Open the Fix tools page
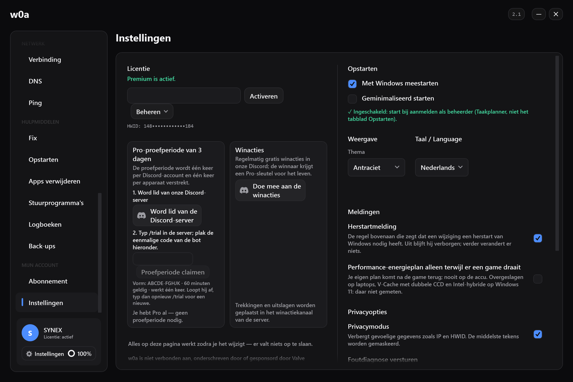Screen dimensions: 573x382 tap(57, 138)
